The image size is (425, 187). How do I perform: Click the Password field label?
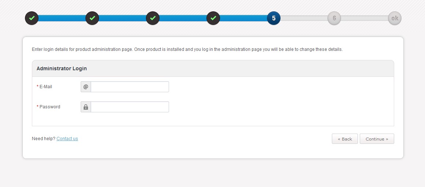(50, 107)
